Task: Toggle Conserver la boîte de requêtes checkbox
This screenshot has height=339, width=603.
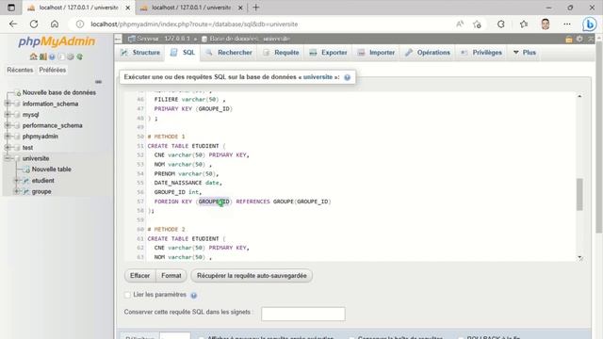Action: click(x=351, y=337)
